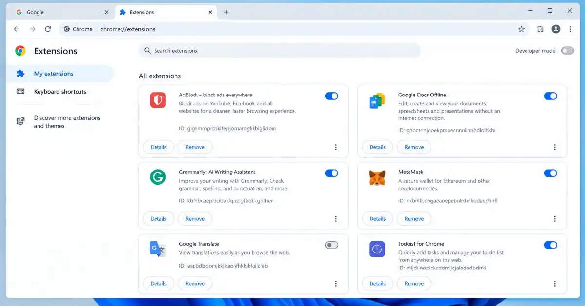Disable the Google Docs Offline toggle
585x306 pixels.
pyautogui.click(x=550, y=96)
